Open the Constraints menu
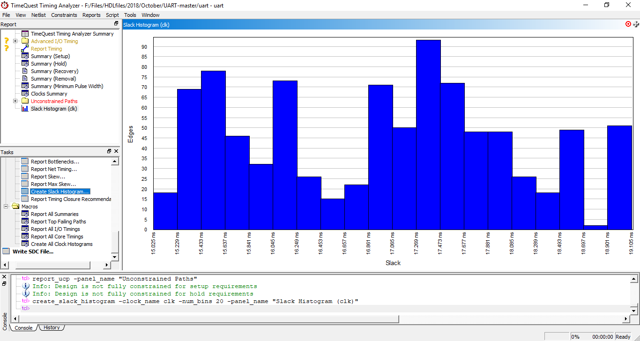The width and height of the screenshot is (640, 341). click(x=64, y=15)
